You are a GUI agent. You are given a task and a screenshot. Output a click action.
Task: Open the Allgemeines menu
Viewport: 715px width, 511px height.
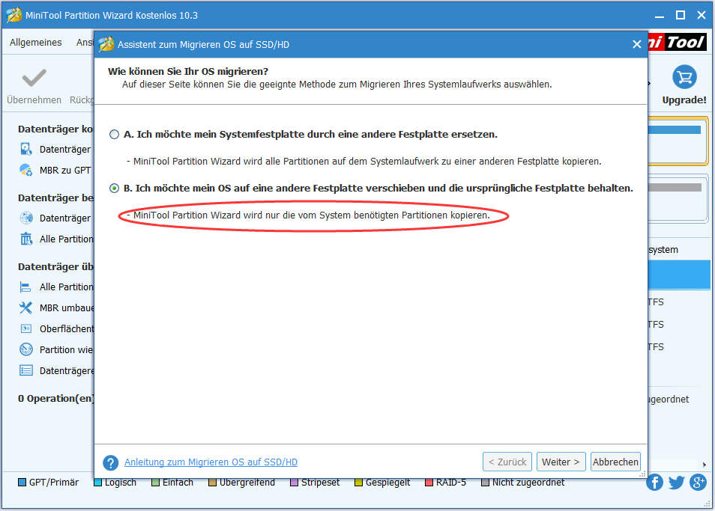click(35, 43)
